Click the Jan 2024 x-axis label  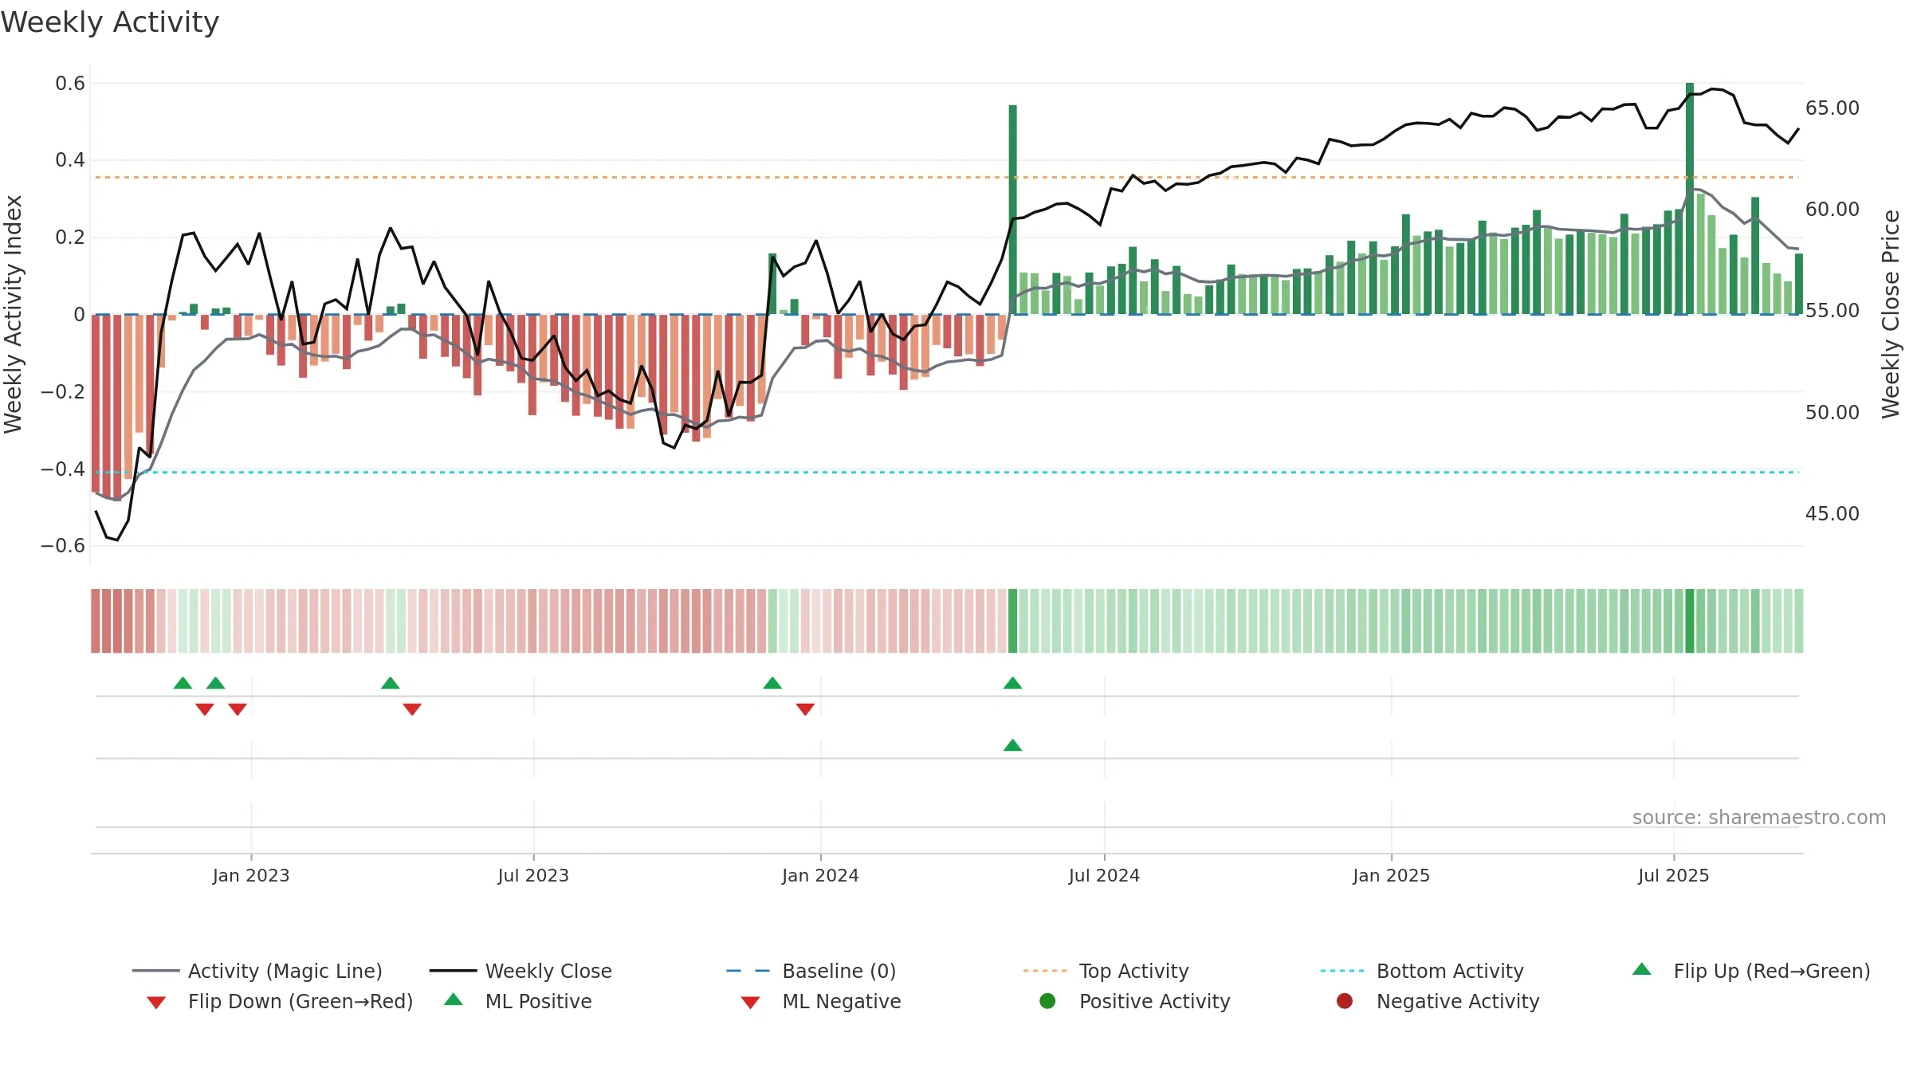(820, 876)
